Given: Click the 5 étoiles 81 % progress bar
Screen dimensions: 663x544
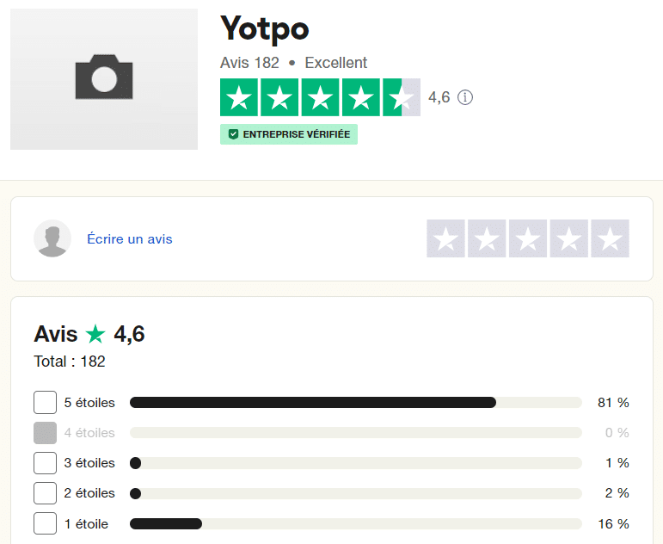Looking at the screenshot, I should tap(356, 402).
